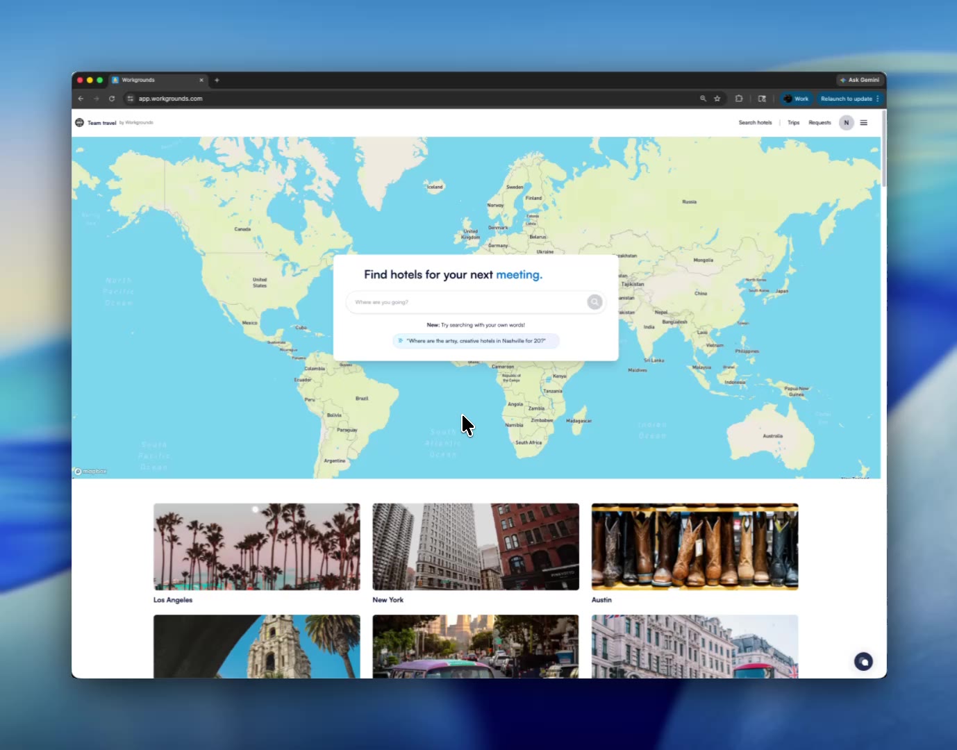Select Trips in the navigation bar
This screenshot has height=750, width=957.
tap(793, 122)
